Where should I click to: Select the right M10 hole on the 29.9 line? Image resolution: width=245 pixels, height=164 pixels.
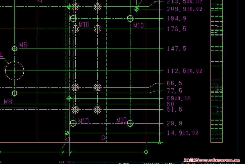pyautogui.click(x=130, y=123)
